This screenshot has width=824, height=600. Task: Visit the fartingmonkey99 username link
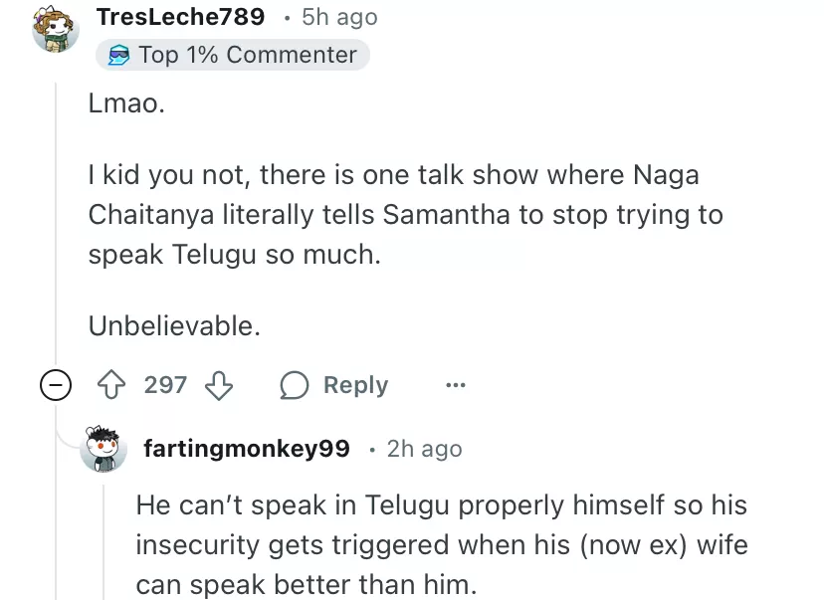pos(247,449)
